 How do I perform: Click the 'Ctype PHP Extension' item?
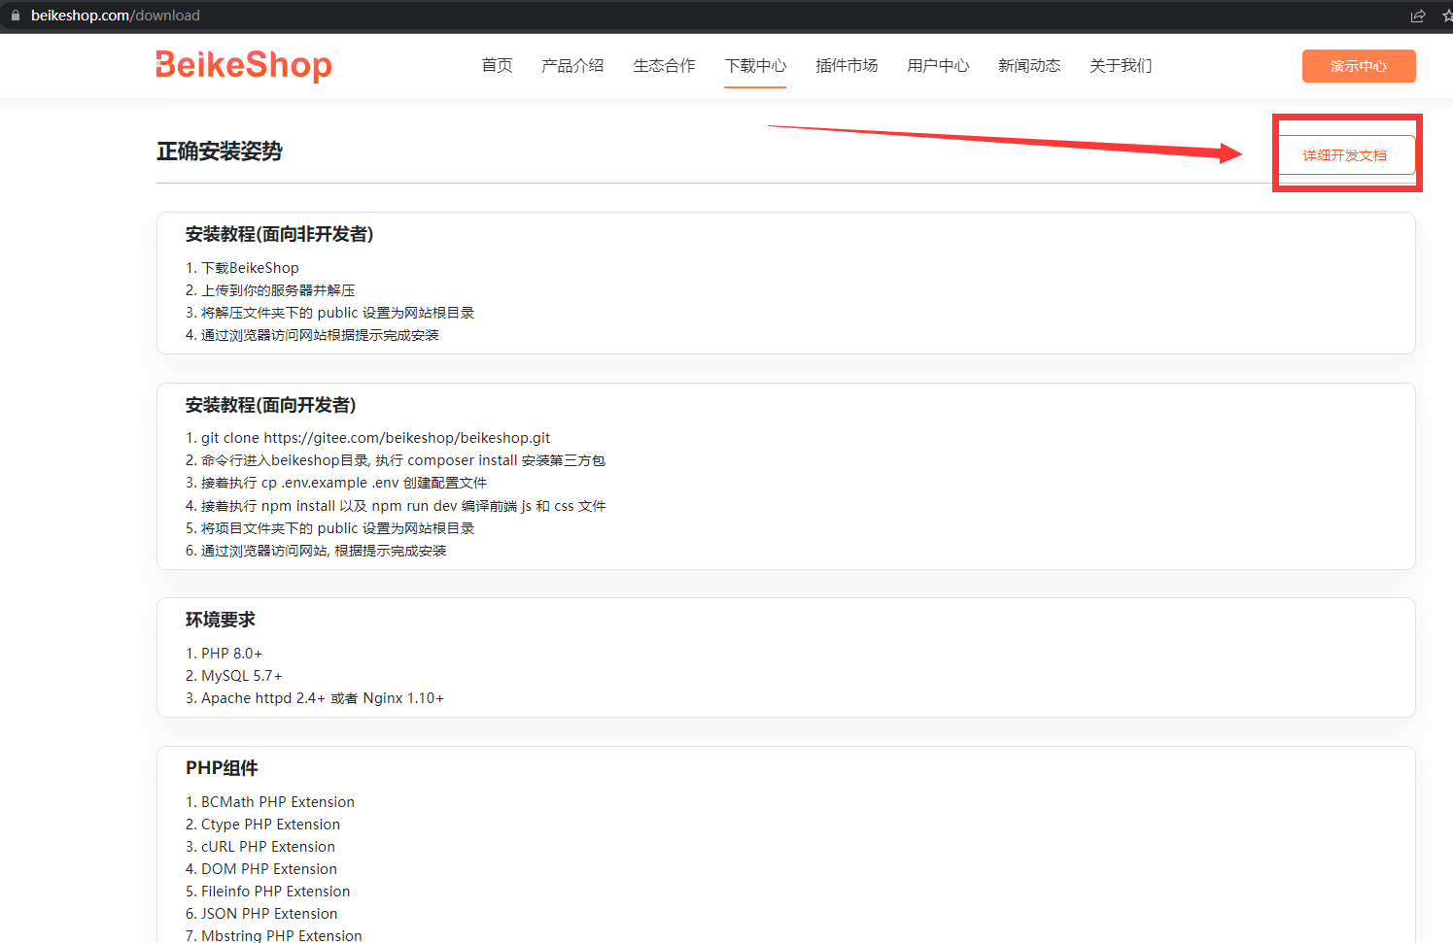[263, 825]
